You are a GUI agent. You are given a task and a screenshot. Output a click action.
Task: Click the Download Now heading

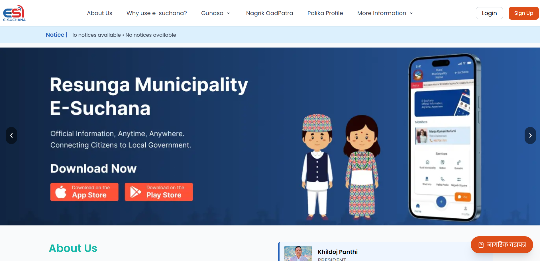point(93,168)
